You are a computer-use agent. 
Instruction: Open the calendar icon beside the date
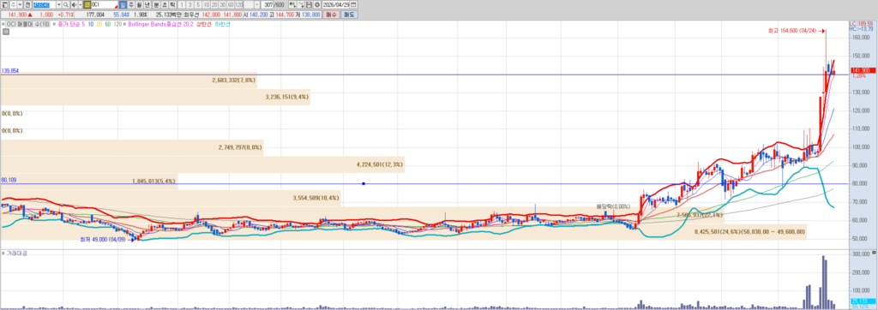tap(353, 5)
